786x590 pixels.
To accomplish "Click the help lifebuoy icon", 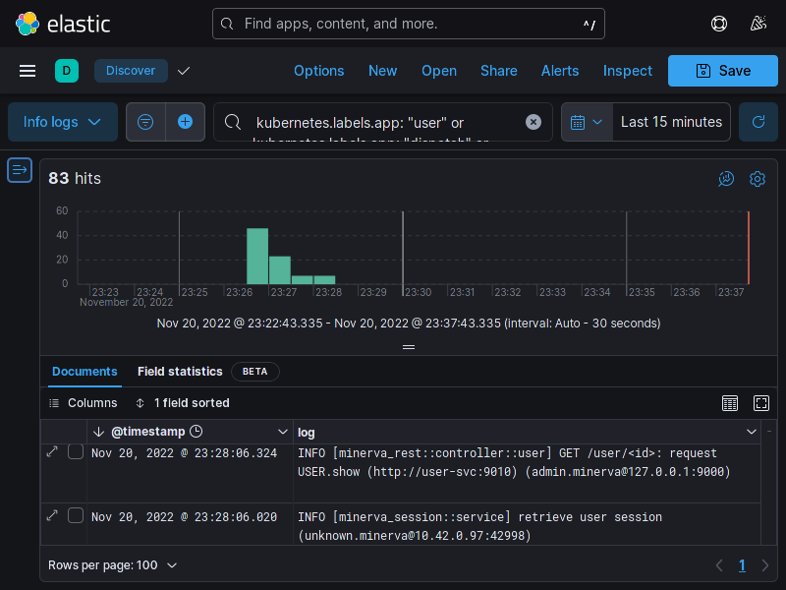I will [719, 24].
